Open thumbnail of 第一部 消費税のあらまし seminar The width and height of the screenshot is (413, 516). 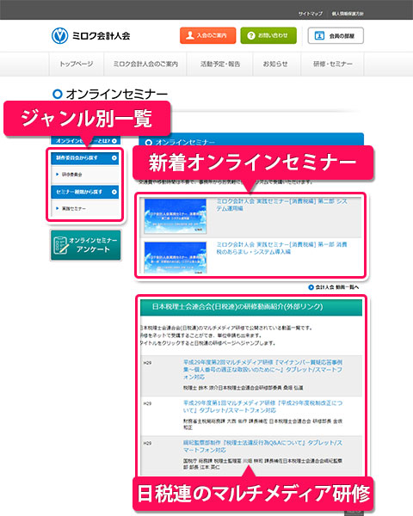click(x=176, y=258)
